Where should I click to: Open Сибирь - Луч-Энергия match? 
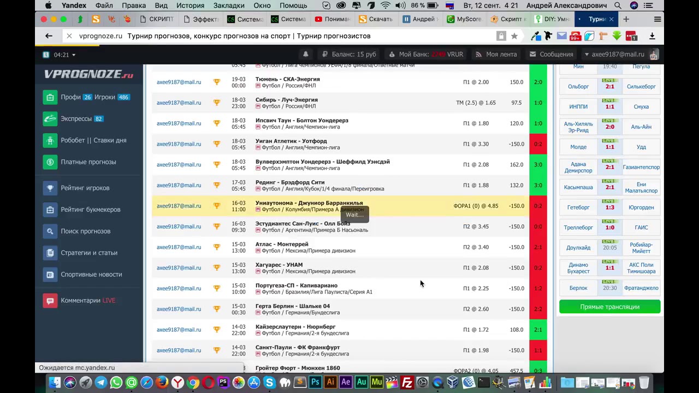coord(286,100)
